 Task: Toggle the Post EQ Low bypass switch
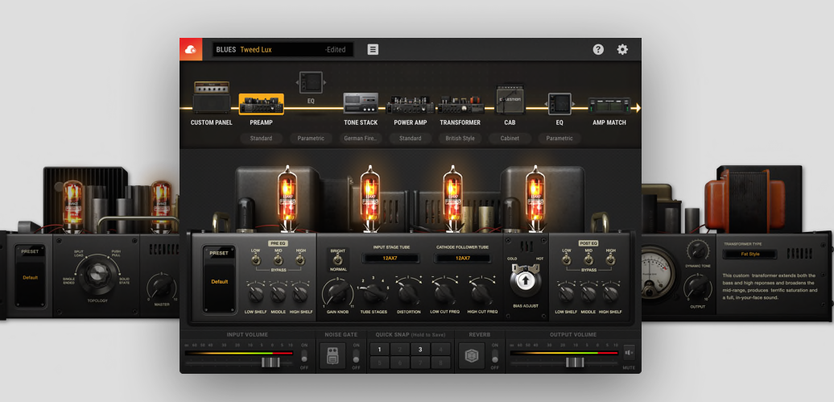pos(567,259)
